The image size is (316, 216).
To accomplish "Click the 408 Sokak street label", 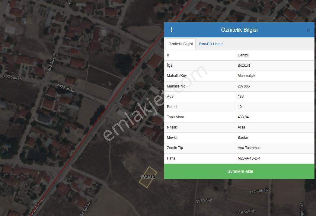I will click(52, 62).
